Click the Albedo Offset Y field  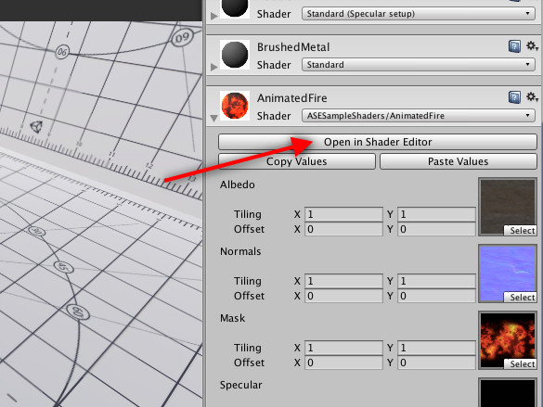[x=436, y=229]
